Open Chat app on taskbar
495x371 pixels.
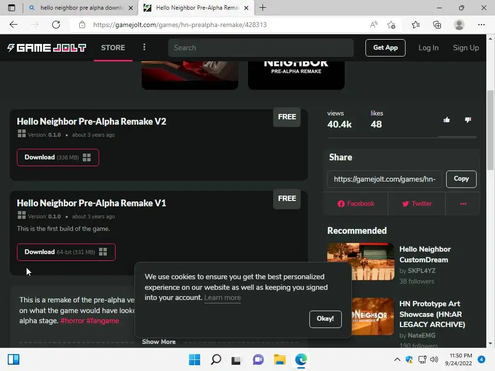coord(258,359)
